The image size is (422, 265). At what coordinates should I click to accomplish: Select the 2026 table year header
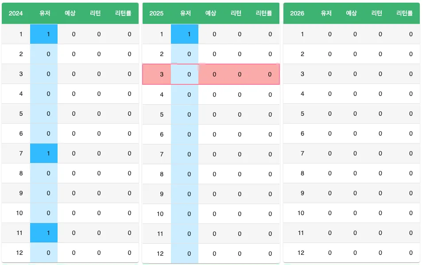[297, 13]
